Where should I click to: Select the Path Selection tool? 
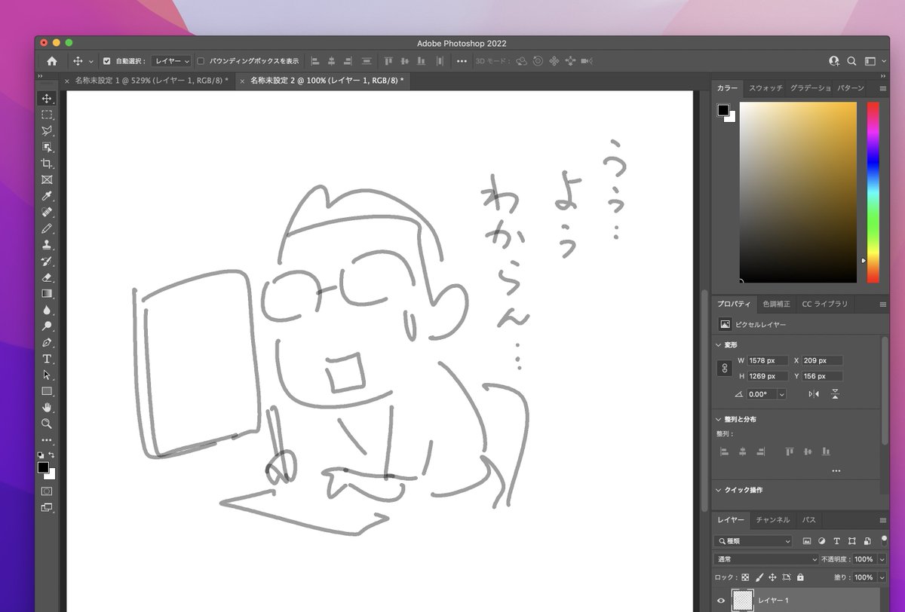pos(47,375)
